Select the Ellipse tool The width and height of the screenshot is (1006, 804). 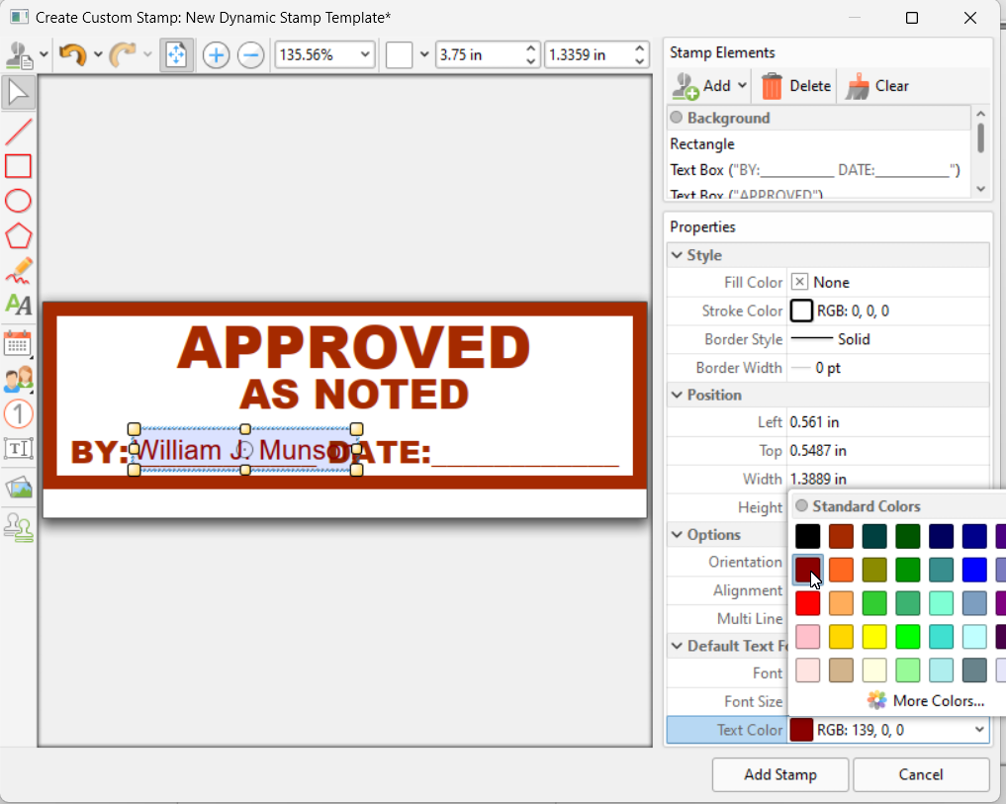click(17, 201)
